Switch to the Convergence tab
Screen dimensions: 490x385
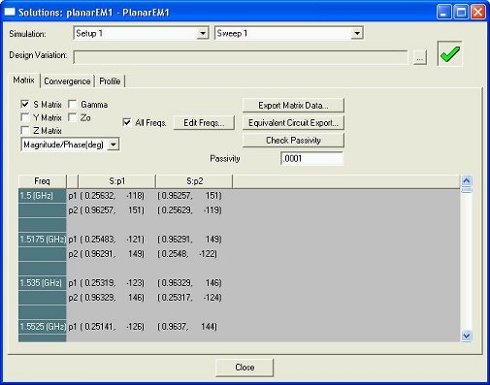pyautogui.click(x=67, y=81)
